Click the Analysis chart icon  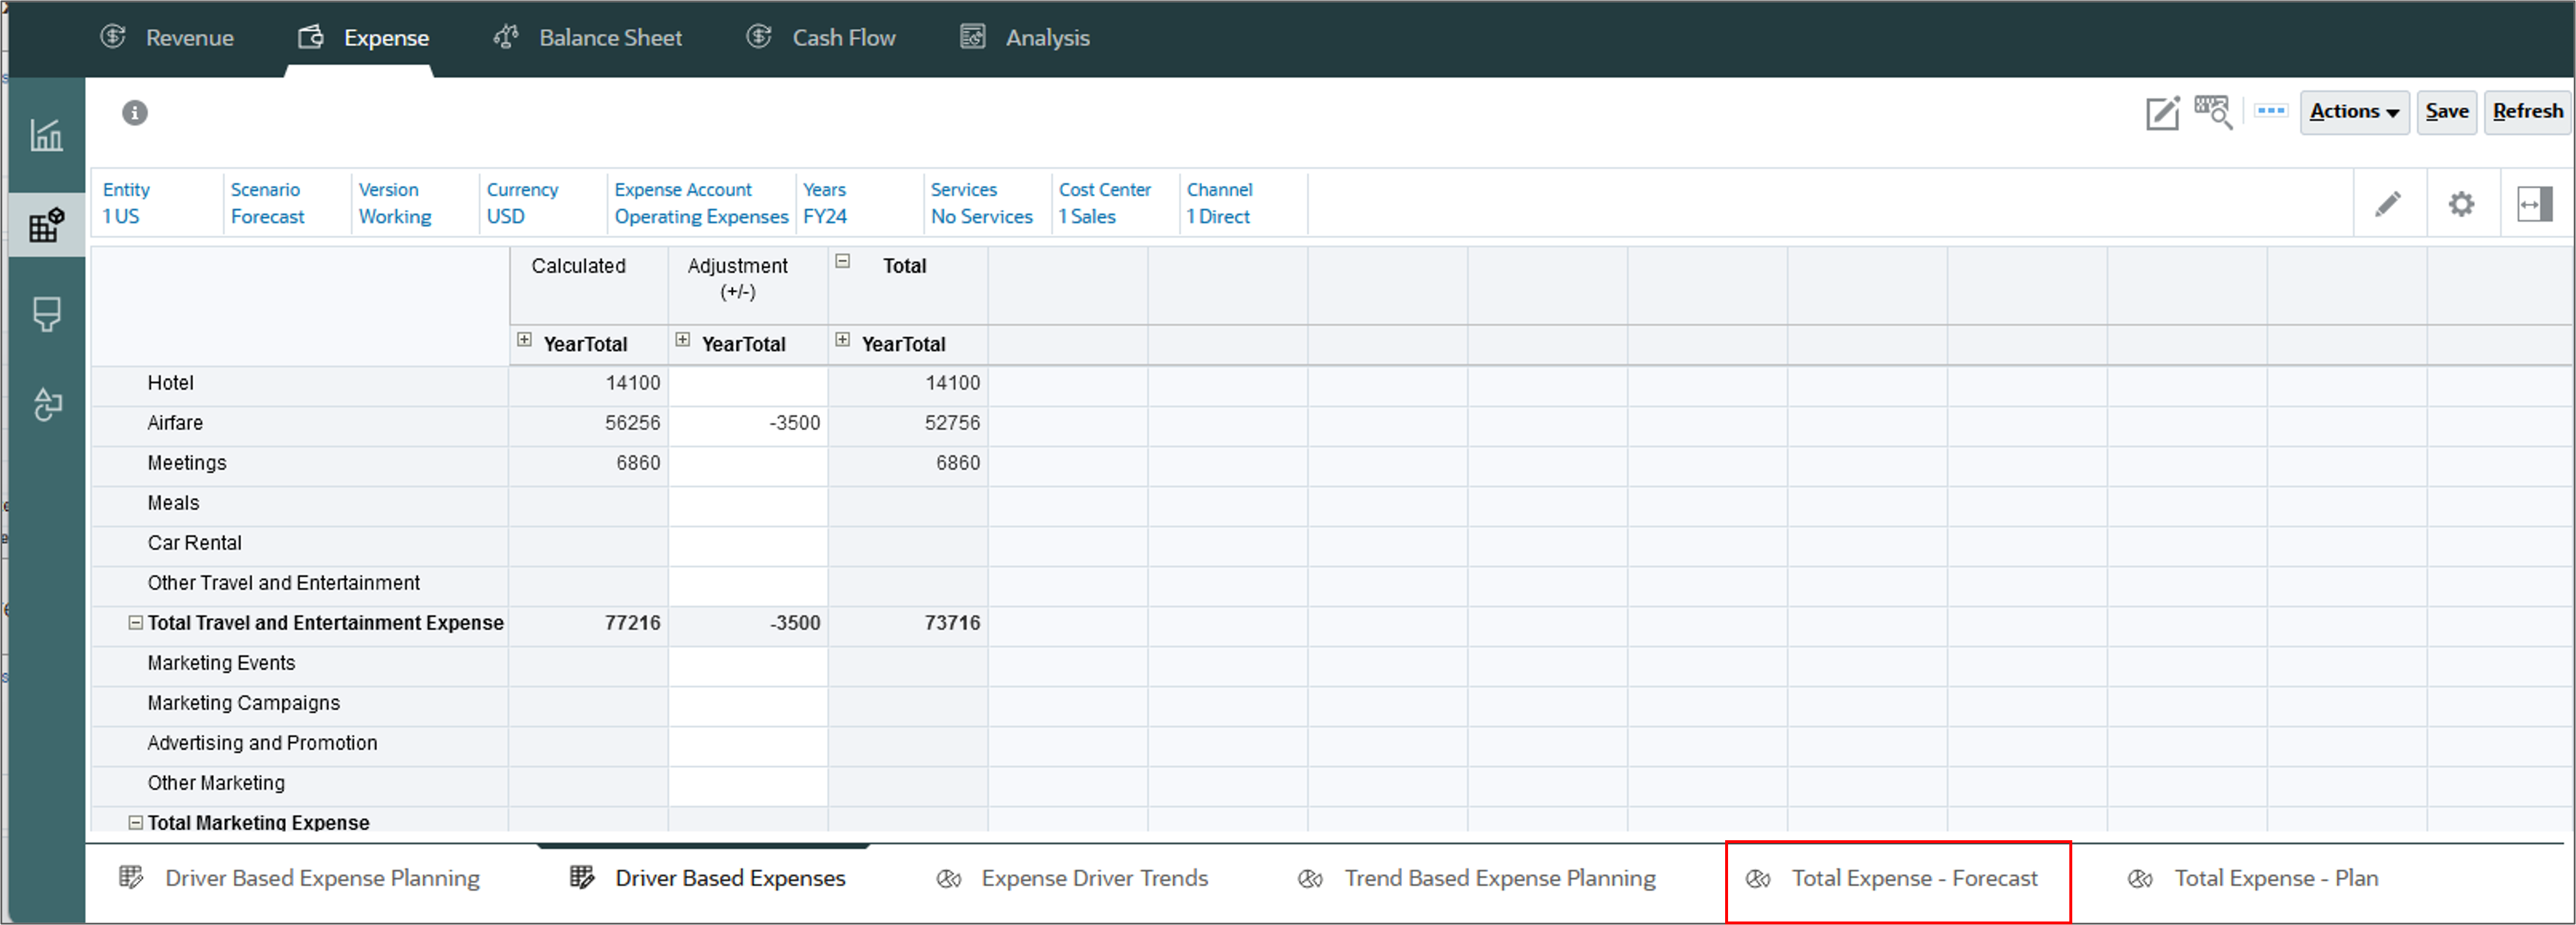[x=973, y=37]
